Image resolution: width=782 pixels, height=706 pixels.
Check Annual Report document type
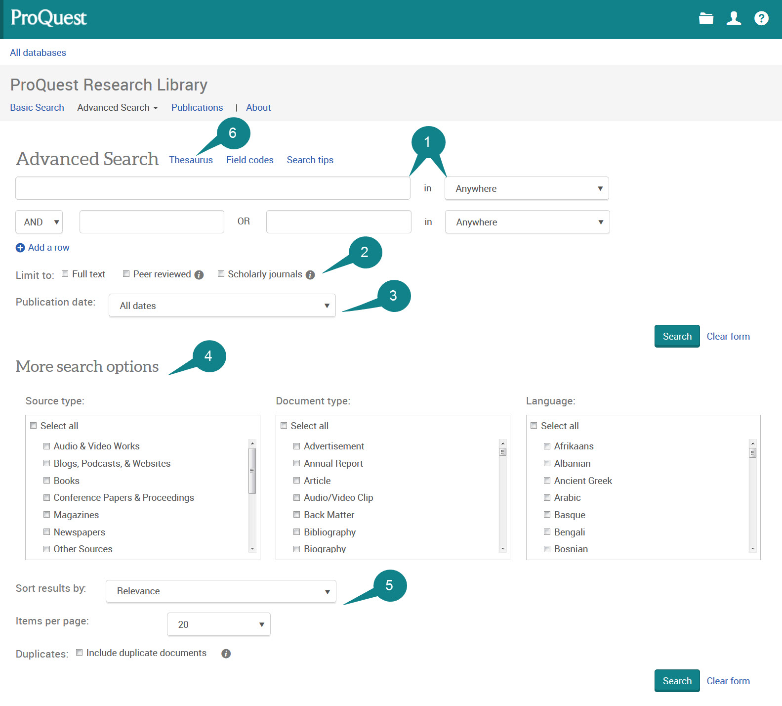[x=297, y=463]
